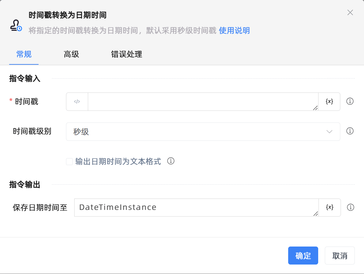
Task: Go to the 错误处理 tab
Action: 126,54
